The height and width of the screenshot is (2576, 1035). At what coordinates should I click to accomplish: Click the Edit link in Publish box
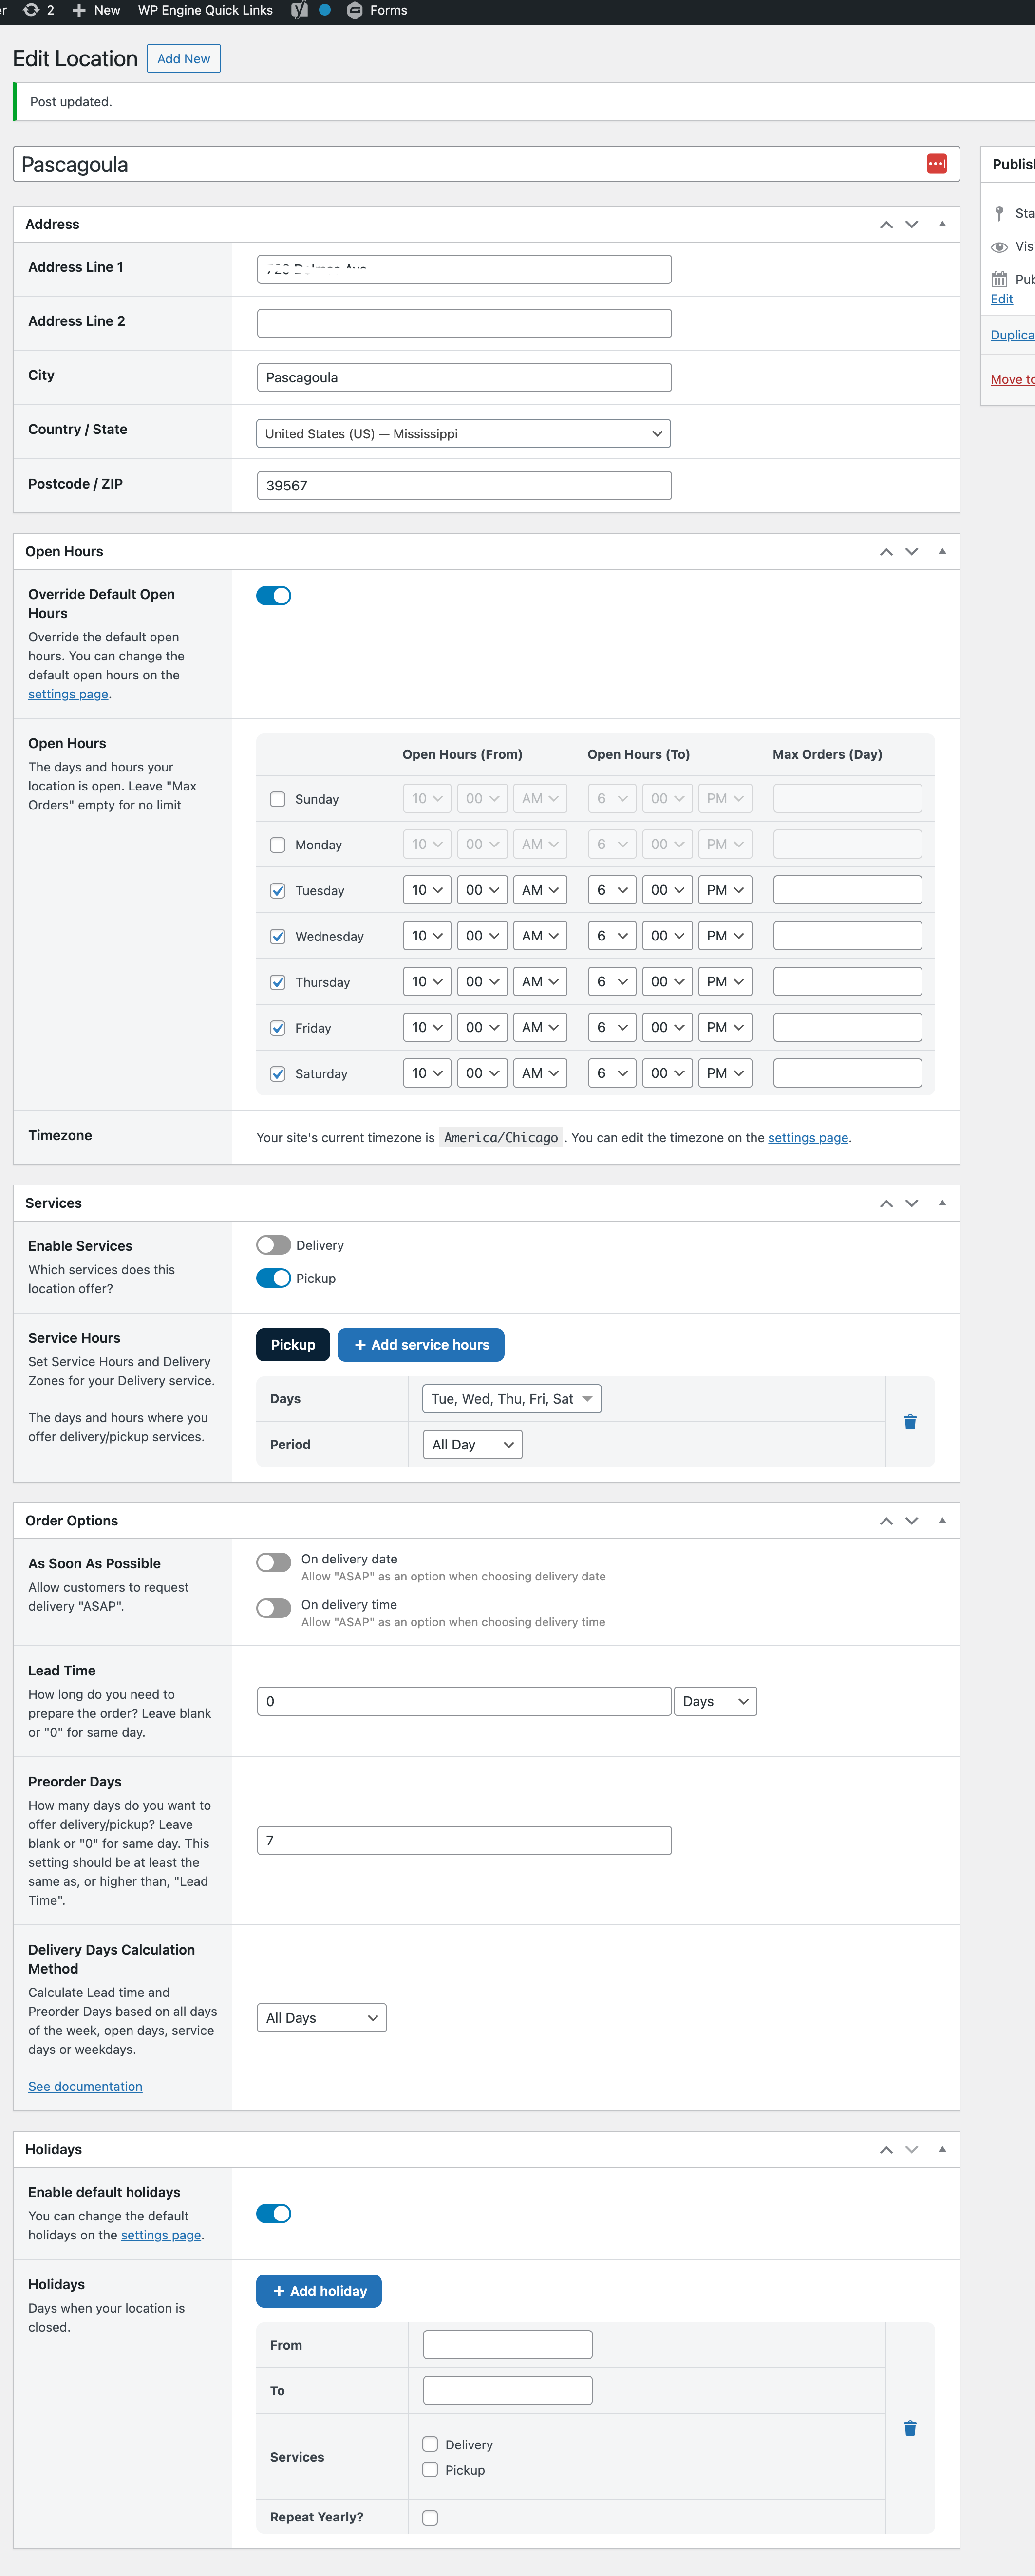(x=1001, y=299)
